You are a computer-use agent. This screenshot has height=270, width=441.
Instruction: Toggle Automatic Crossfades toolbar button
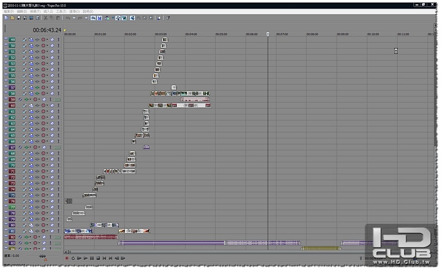coord(100,18)
